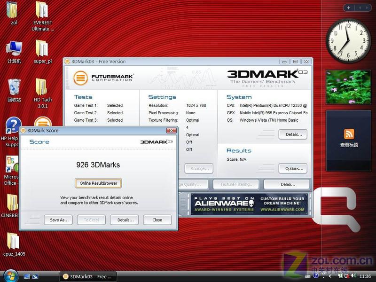Launch the Demo button

287,184
